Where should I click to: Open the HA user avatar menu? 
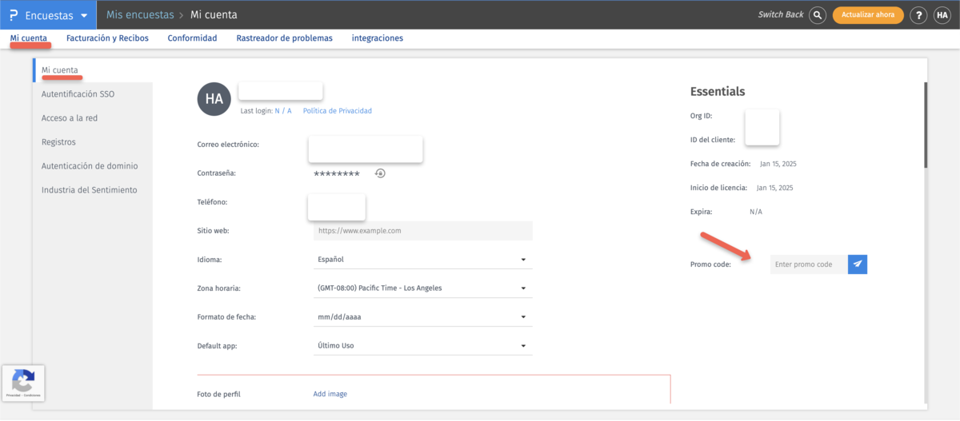click(942, 15)
